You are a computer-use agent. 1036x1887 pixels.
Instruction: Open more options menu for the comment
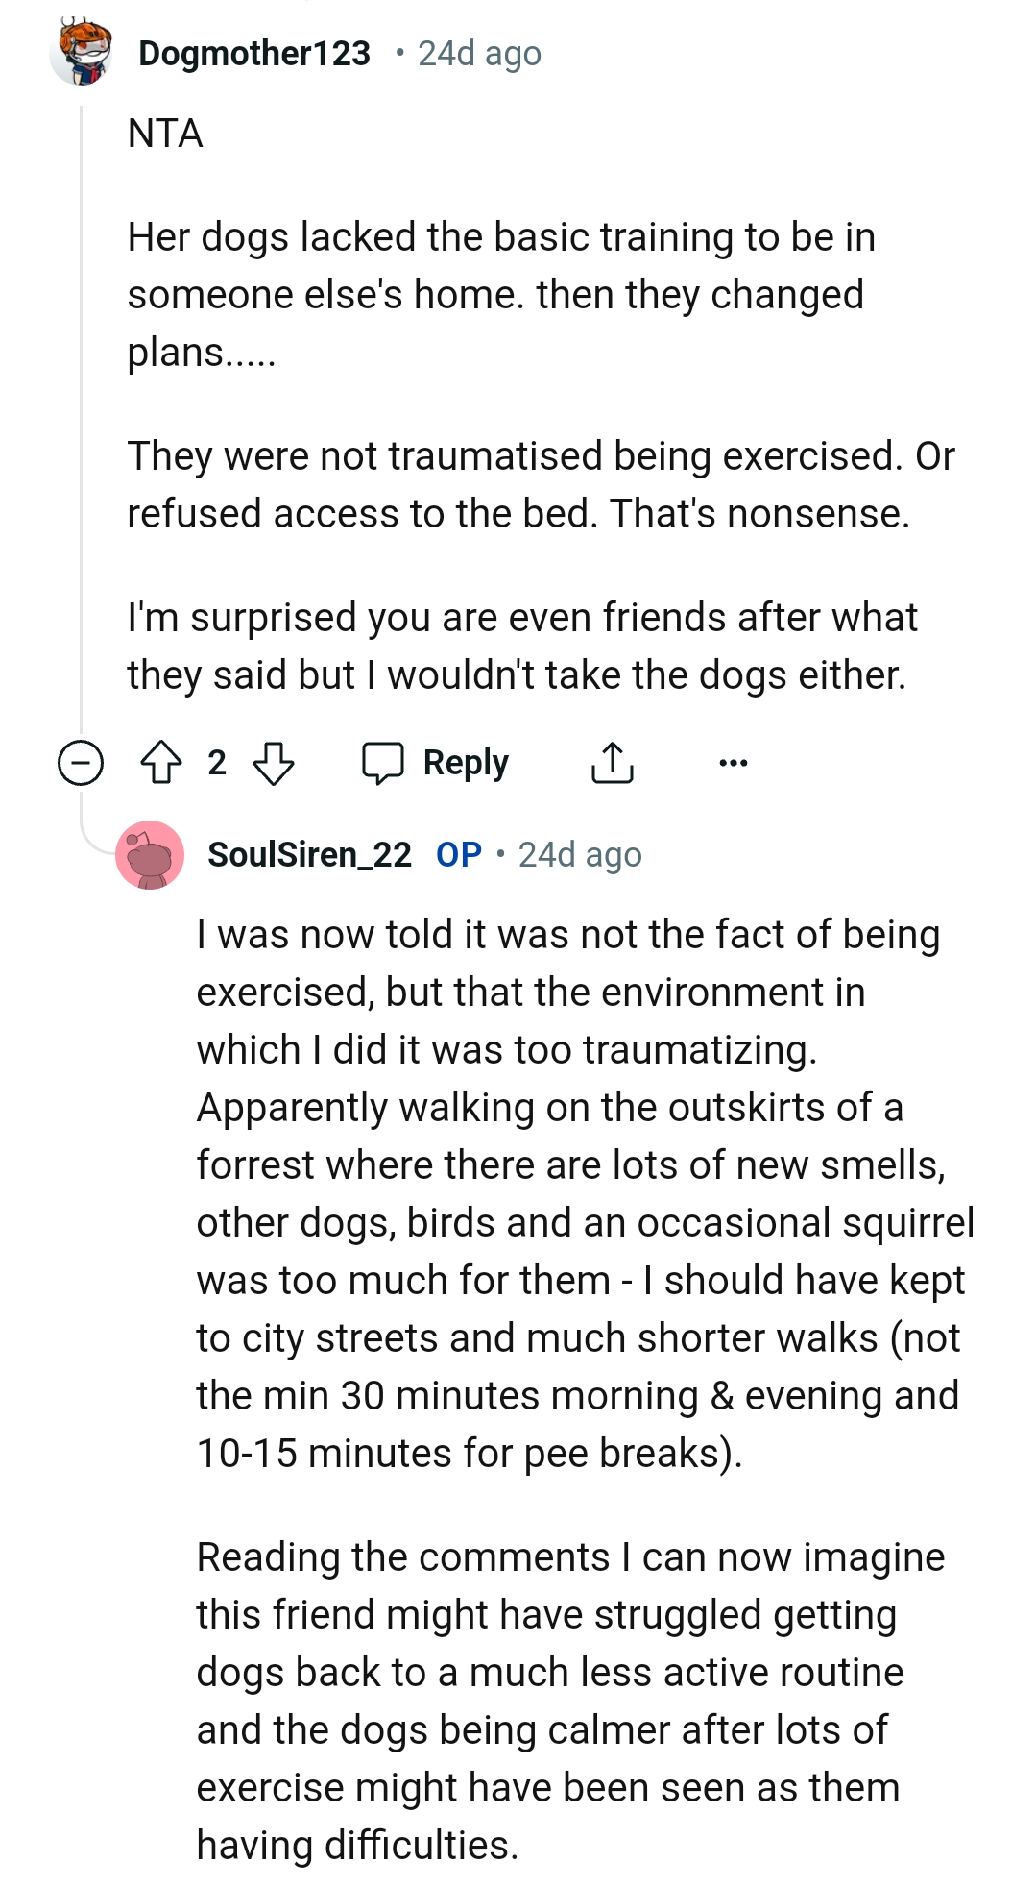coord(734,762)
